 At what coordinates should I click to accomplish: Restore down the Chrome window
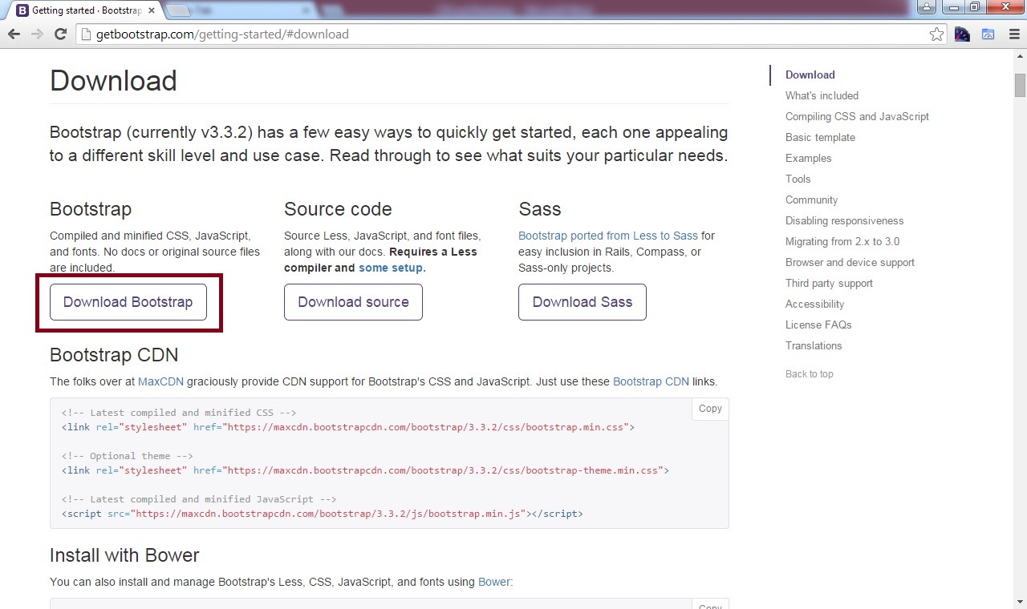[974, 7]
